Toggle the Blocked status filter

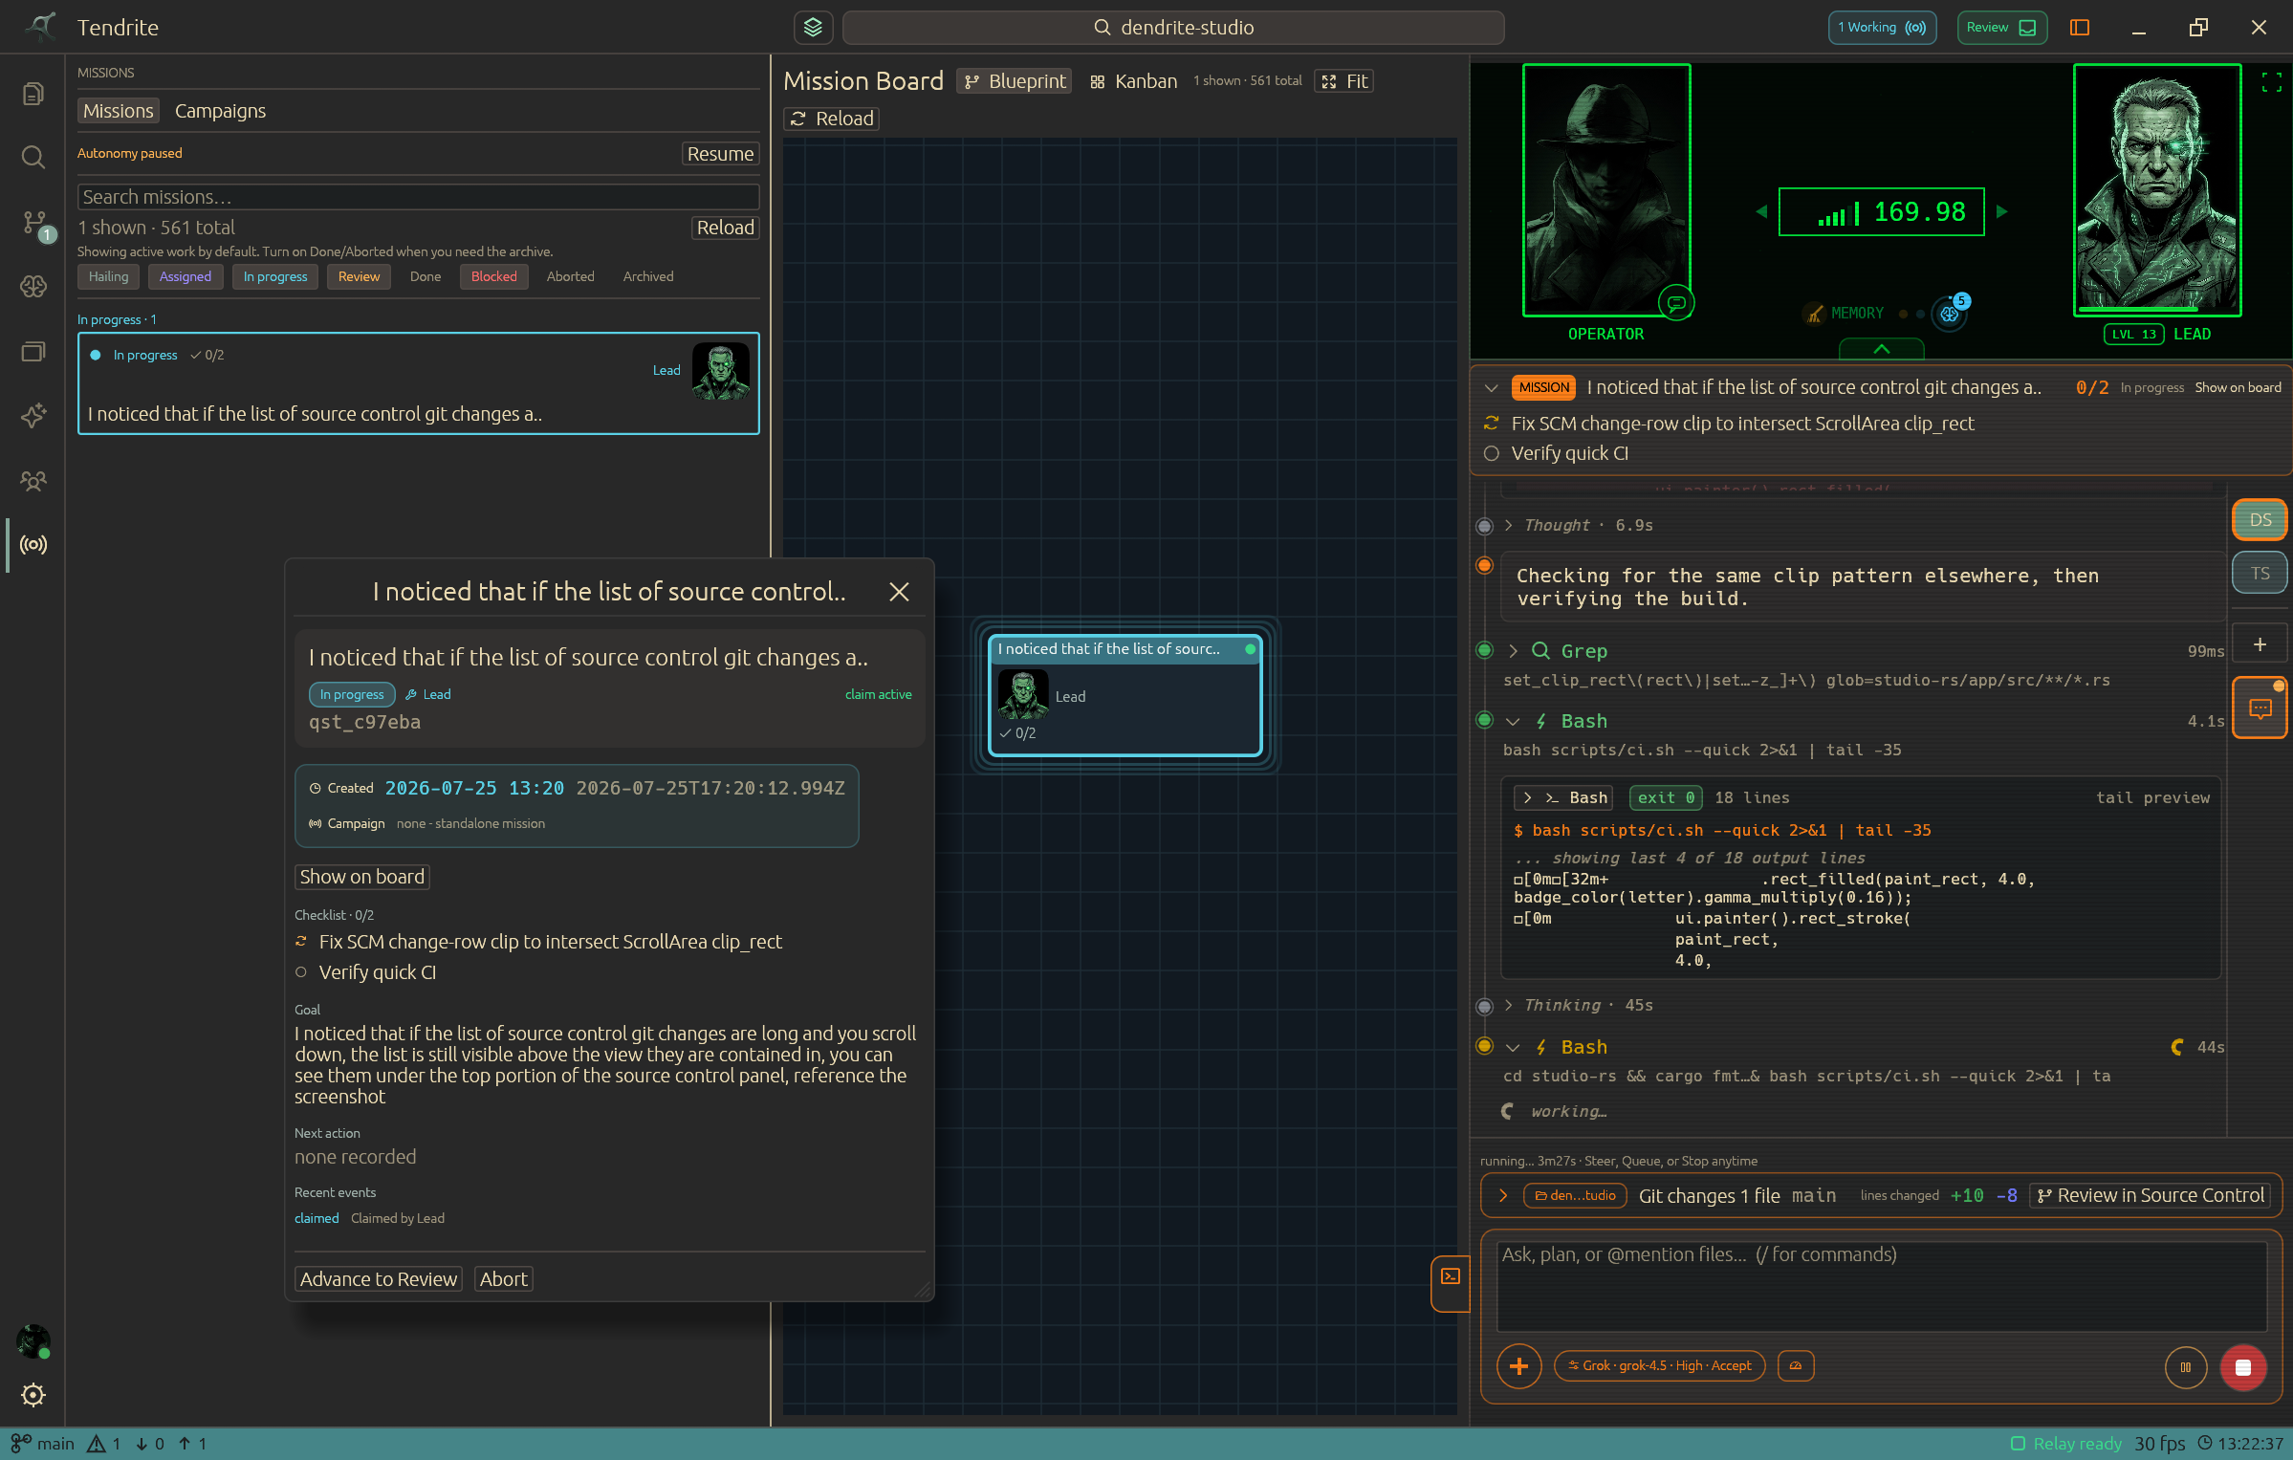click(x=493, y=276)
